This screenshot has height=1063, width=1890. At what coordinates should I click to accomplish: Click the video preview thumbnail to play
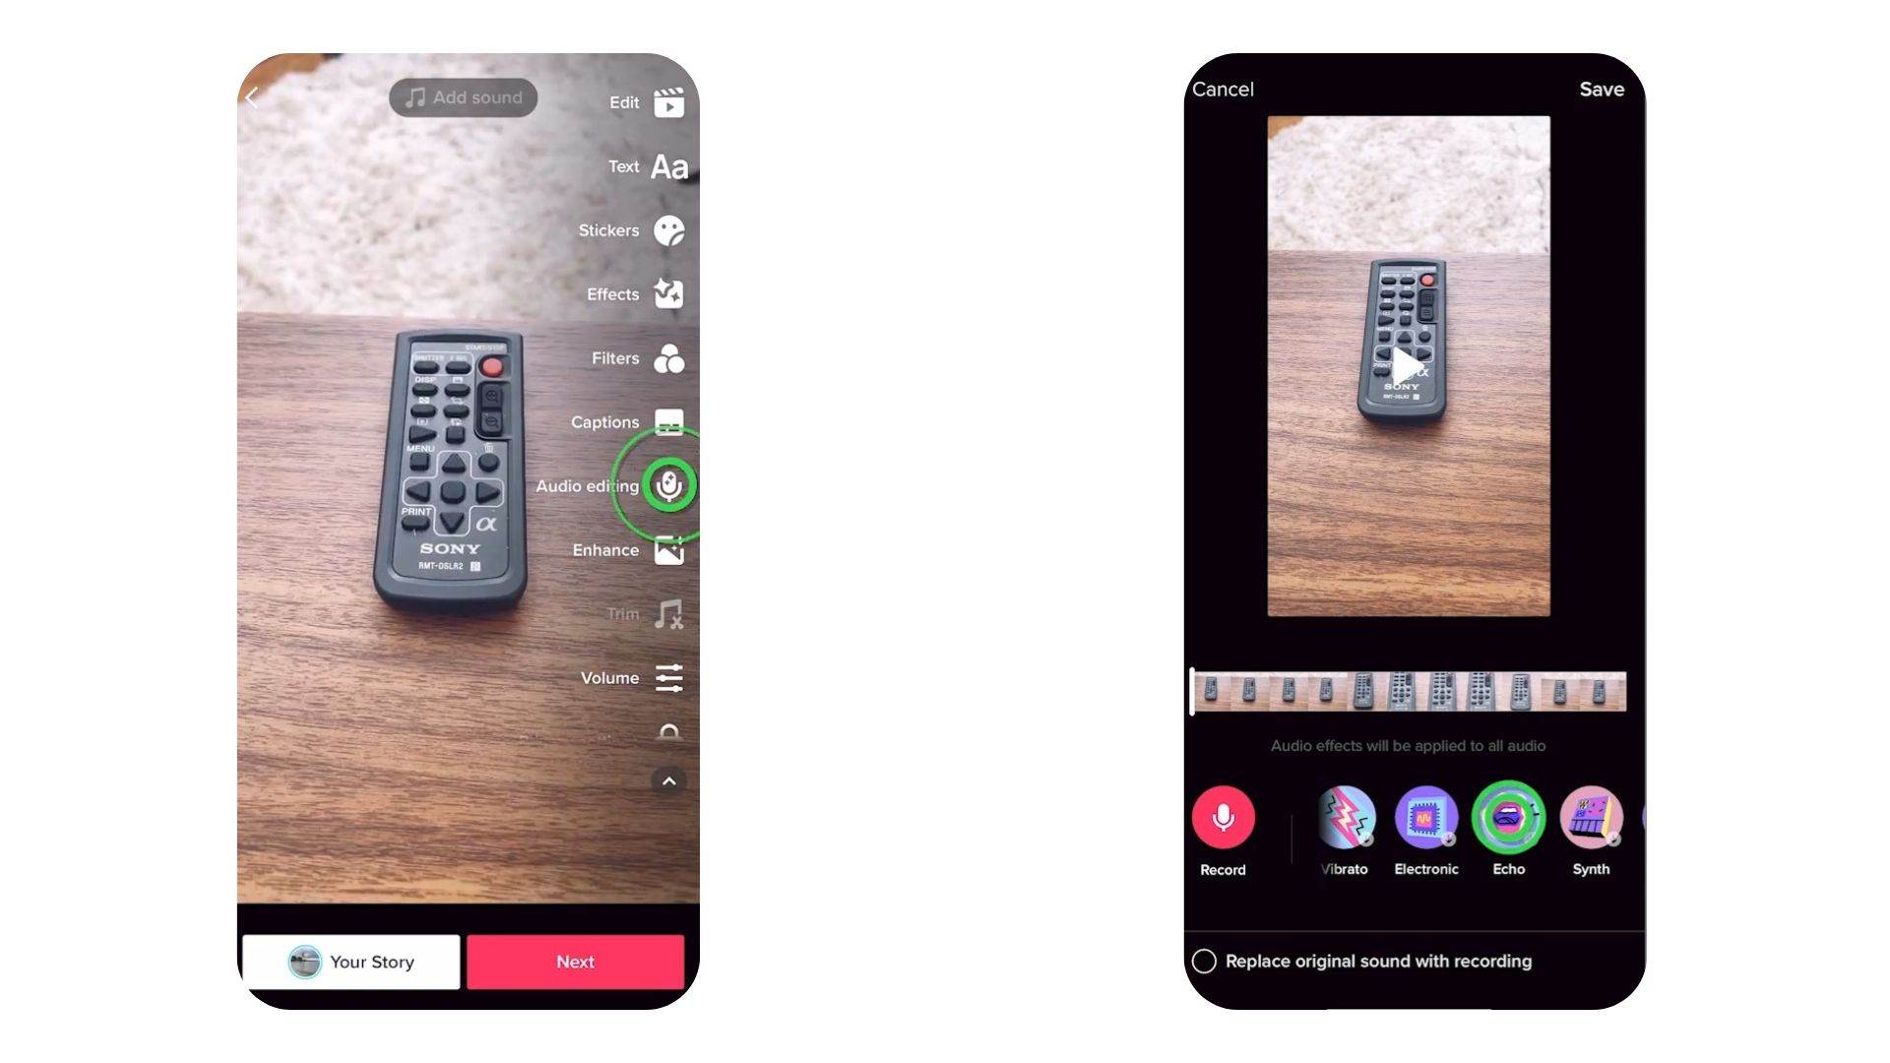(x=1409, y=366)
